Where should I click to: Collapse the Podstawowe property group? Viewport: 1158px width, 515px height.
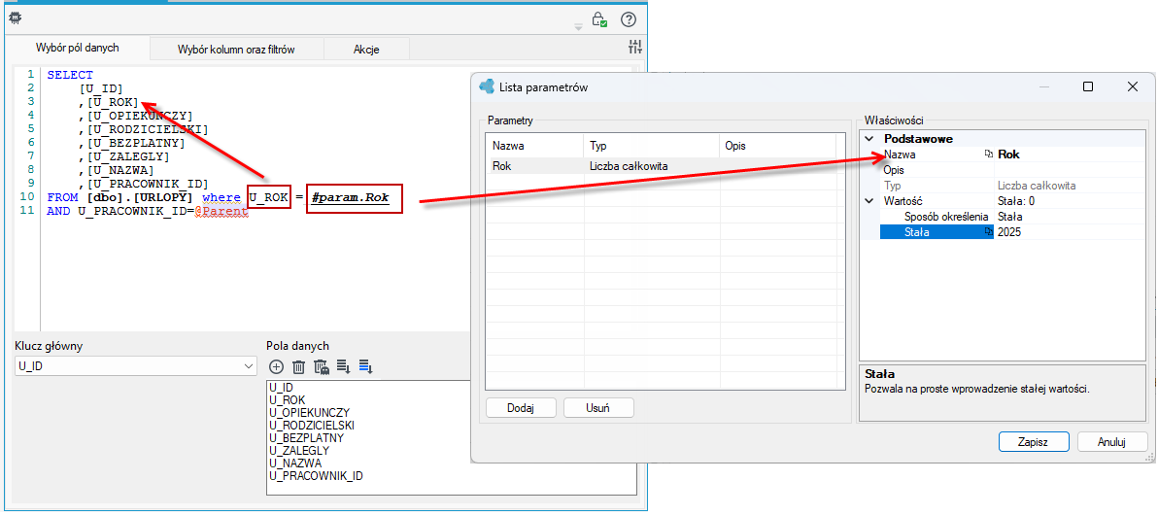coord(868,139)
